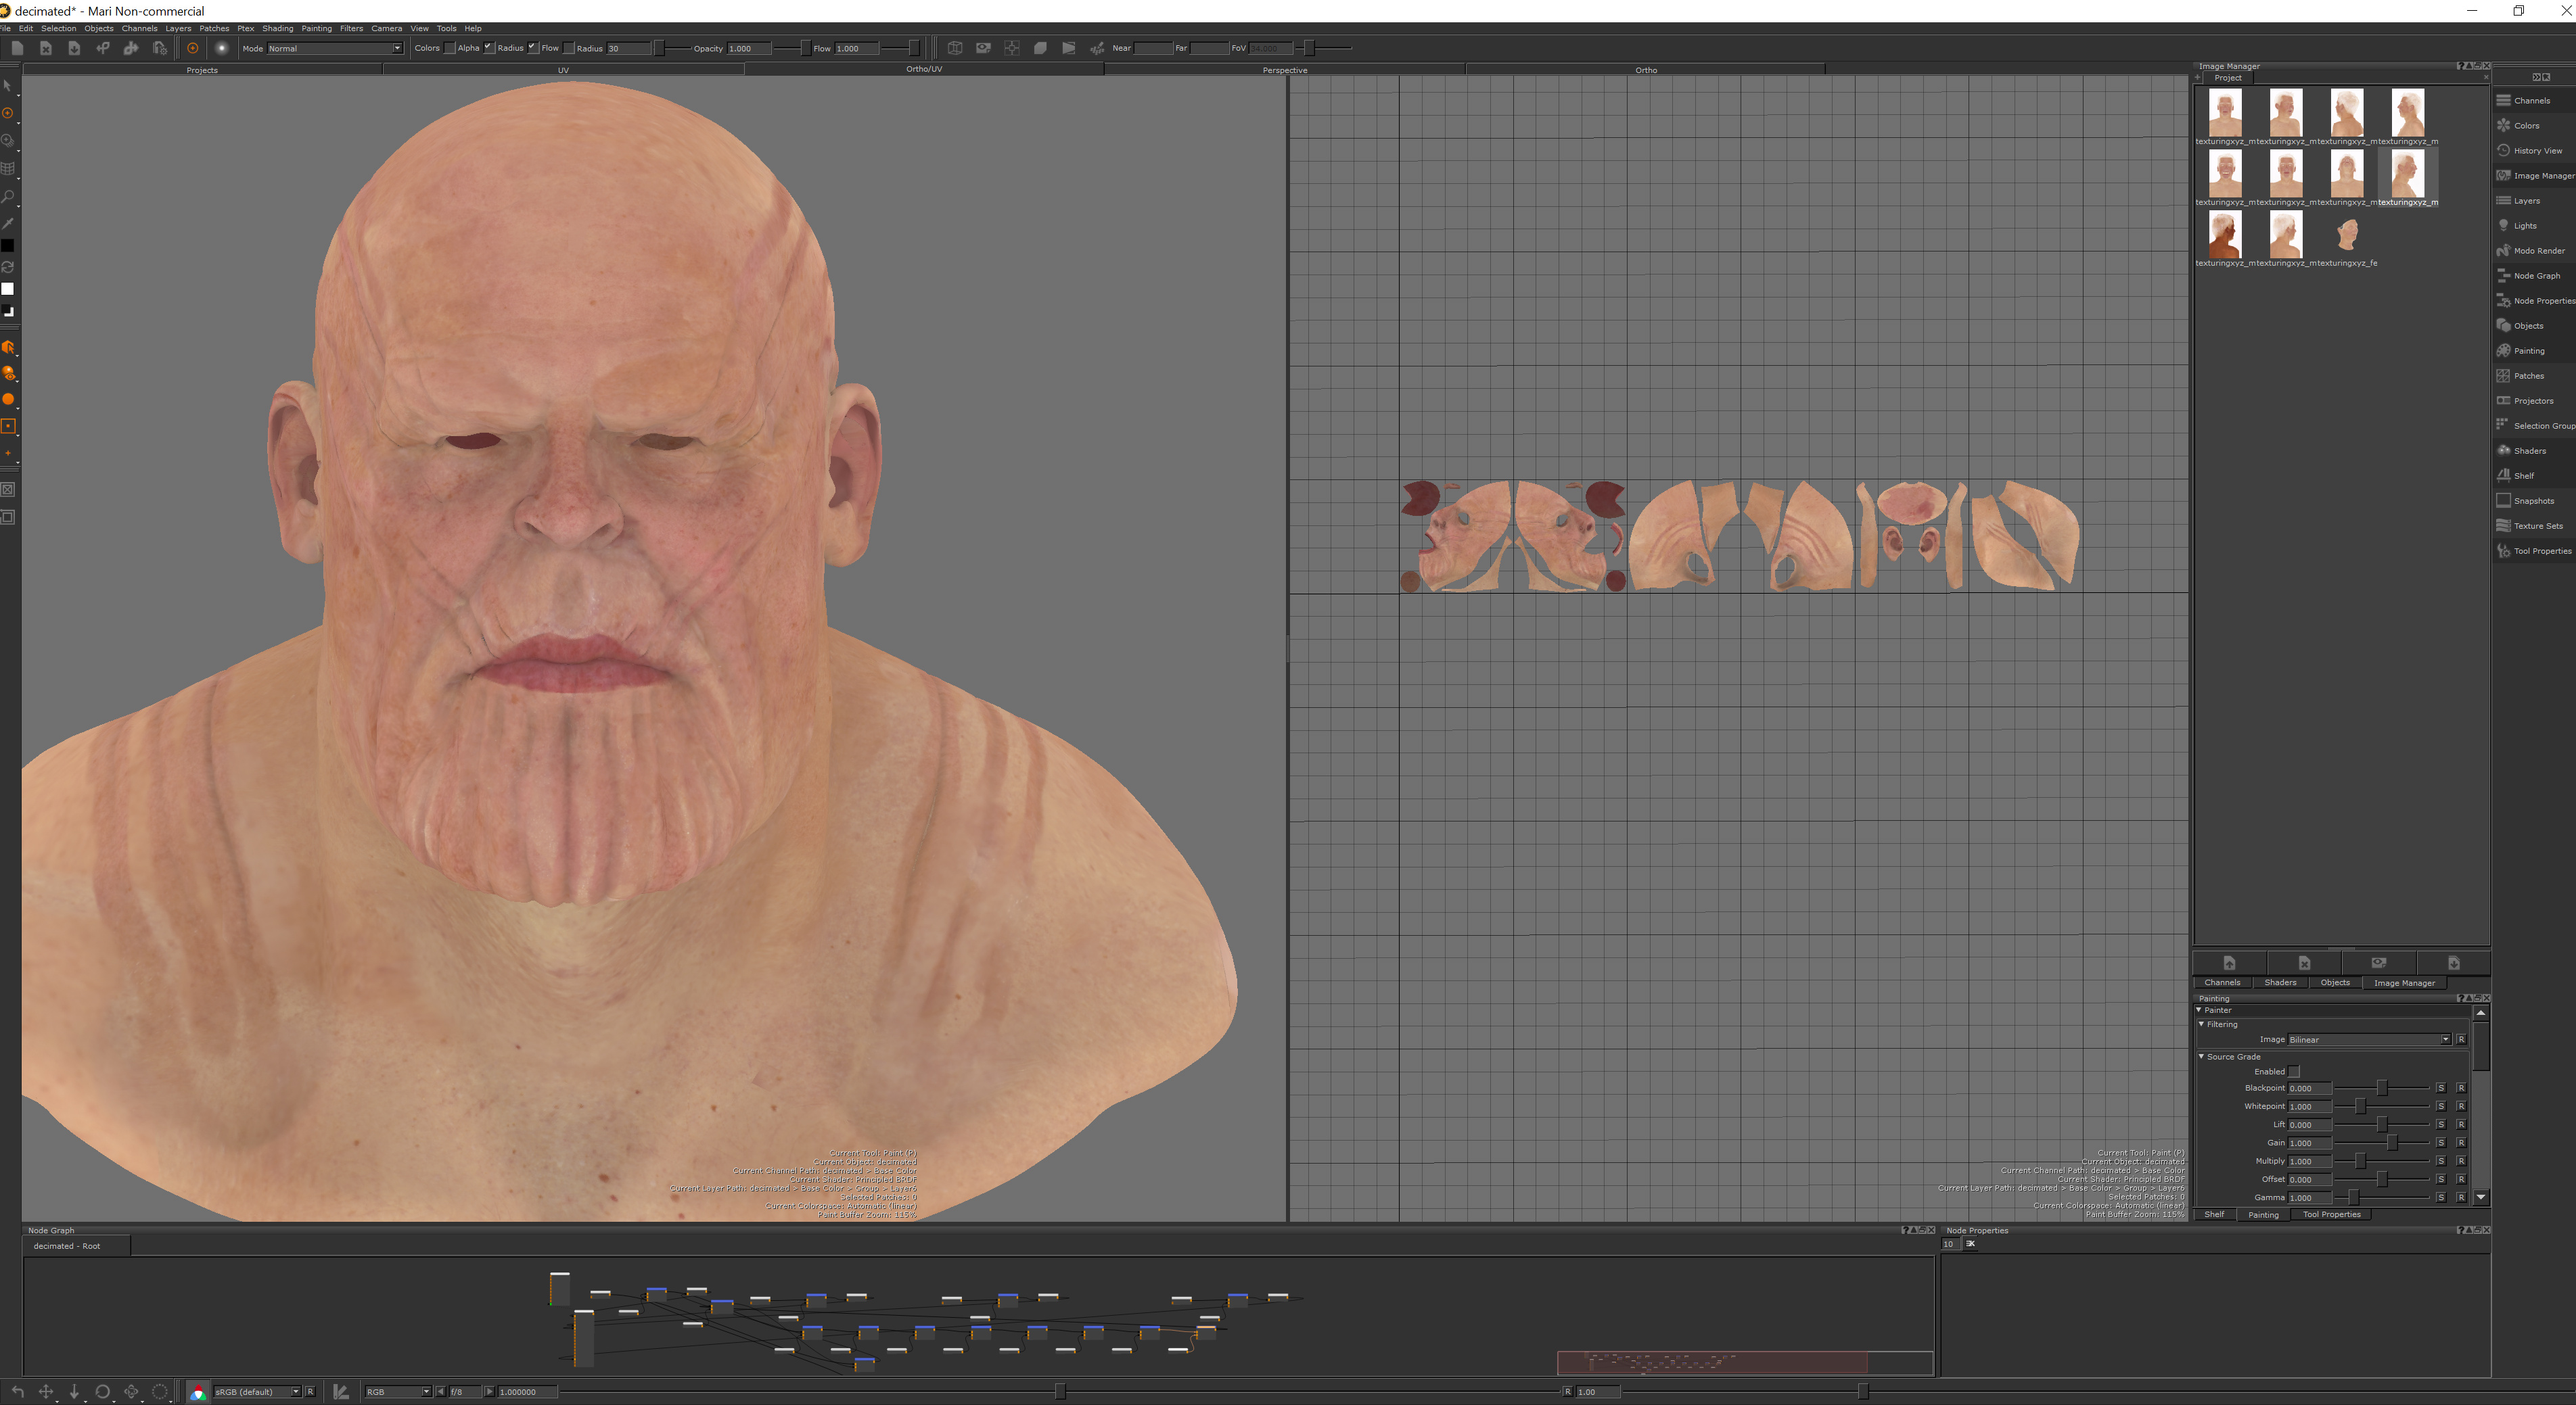Open the Snapshots palette icon
Screen dimensions: 2576x1405
click(x=2503, y=500)
